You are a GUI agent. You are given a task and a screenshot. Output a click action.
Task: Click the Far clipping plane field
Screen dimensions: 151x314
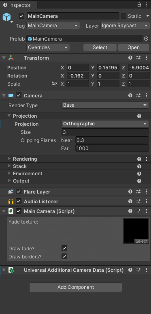coord(112,148)
